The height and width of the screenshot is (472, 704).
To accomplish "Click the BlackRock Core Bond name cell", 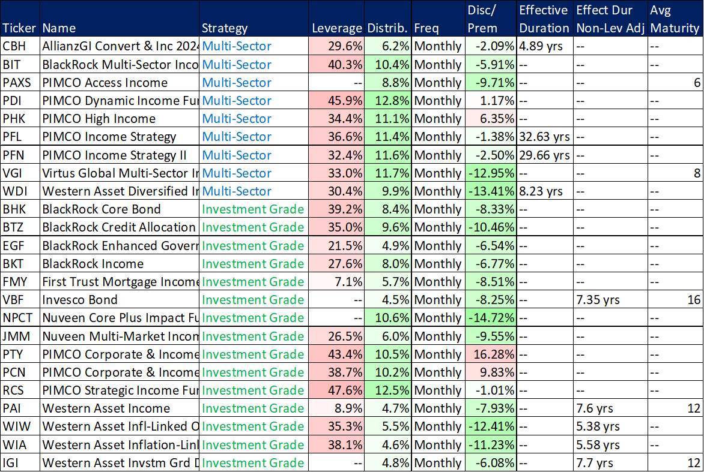I will (x=120, y=209).
